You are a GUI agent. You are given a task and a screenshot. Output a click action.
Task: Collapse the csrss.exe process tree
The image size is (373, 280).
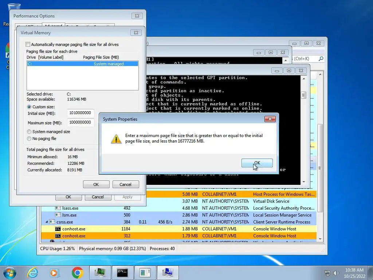tap(47, 222)
